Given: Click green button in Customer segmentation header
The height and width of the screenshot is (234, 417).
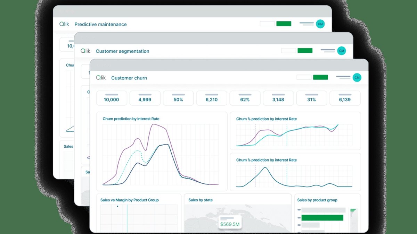Looking at the screenshot, I should coord(305,51).
